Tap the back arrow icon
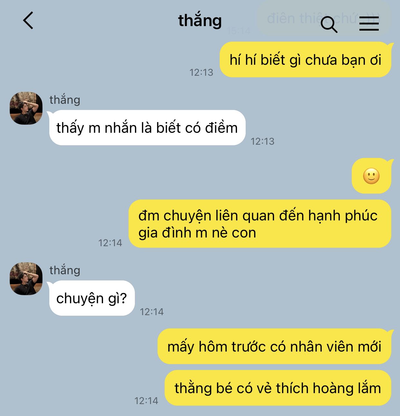 [x=28, y=20]
